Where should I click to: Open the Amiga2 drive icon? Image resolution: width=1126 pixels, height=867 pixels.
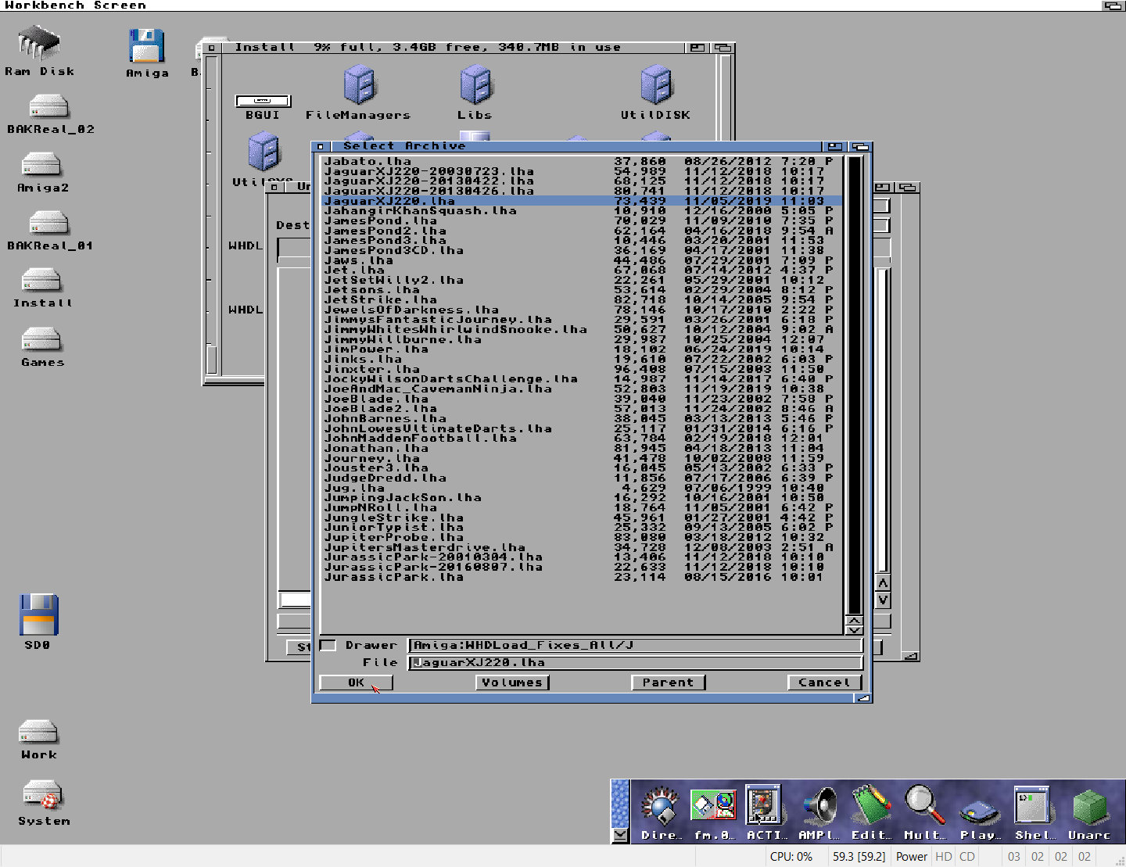click(41, 165)
